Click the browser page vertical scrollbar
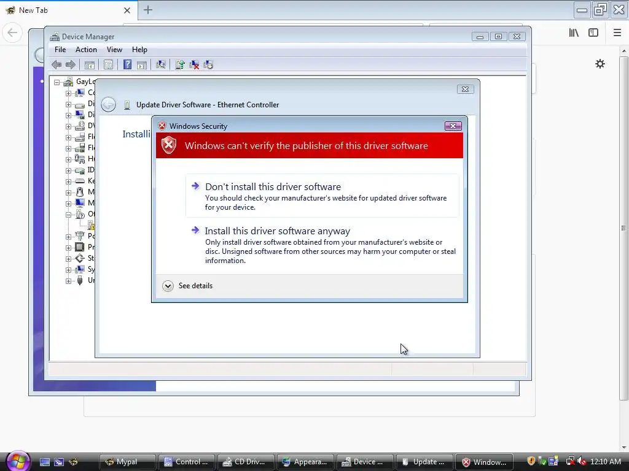This screenshot has height=471, width=629. [x=623, y=228]
